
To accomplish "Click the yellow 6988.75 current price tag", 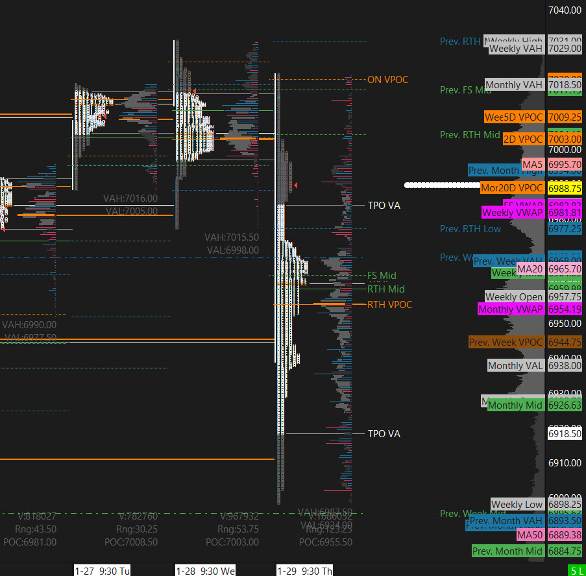I will click(565, 188).
